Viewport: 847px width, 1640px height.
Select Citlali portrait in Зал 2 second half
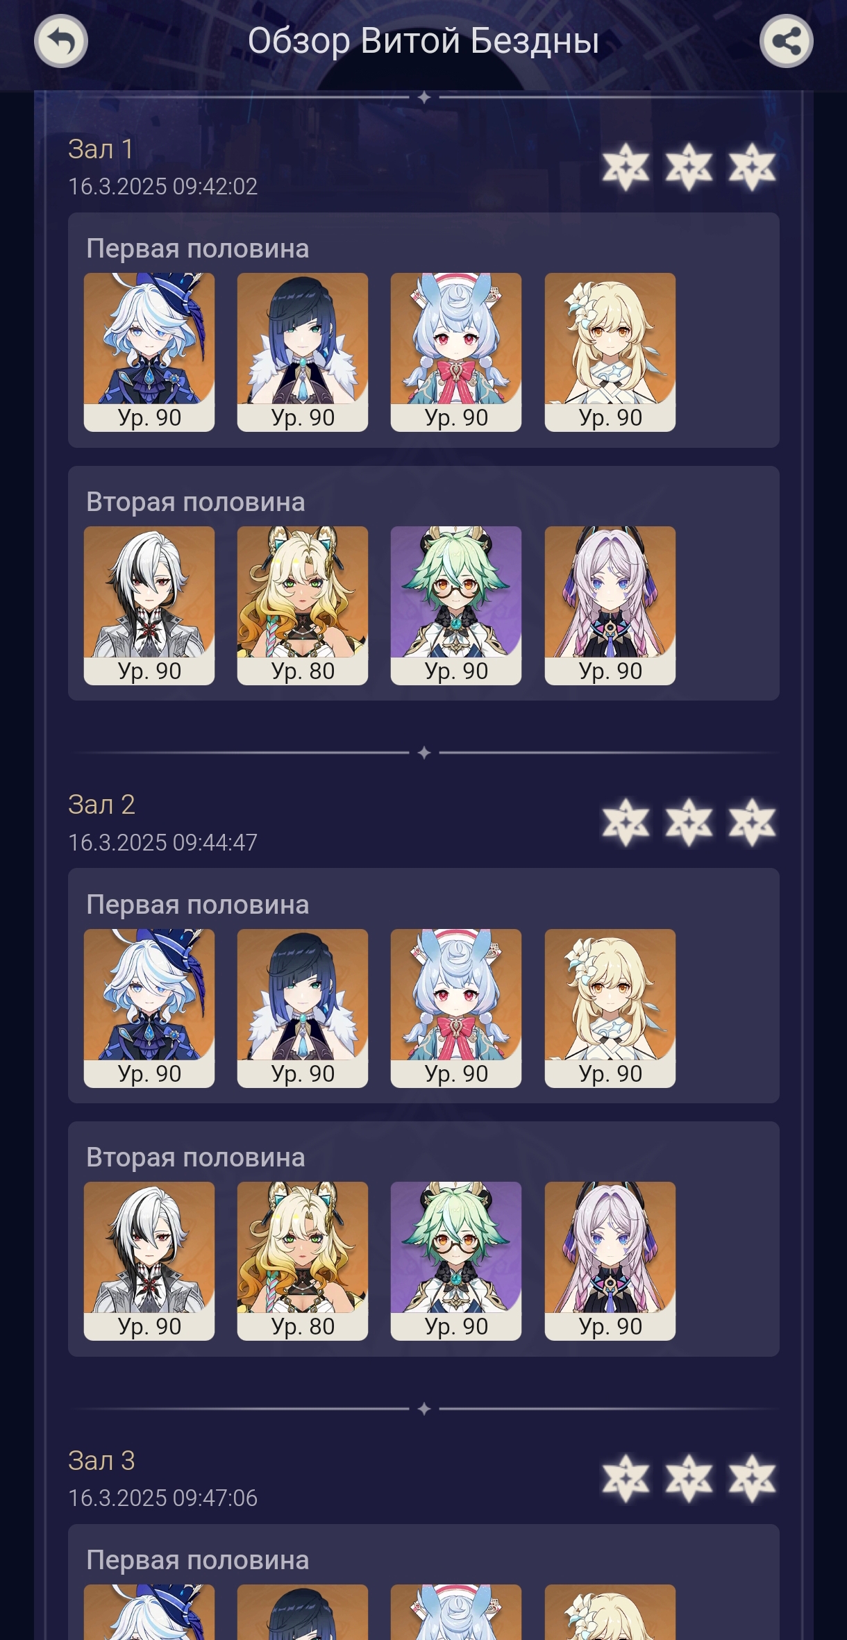[x=610, y=1261]
